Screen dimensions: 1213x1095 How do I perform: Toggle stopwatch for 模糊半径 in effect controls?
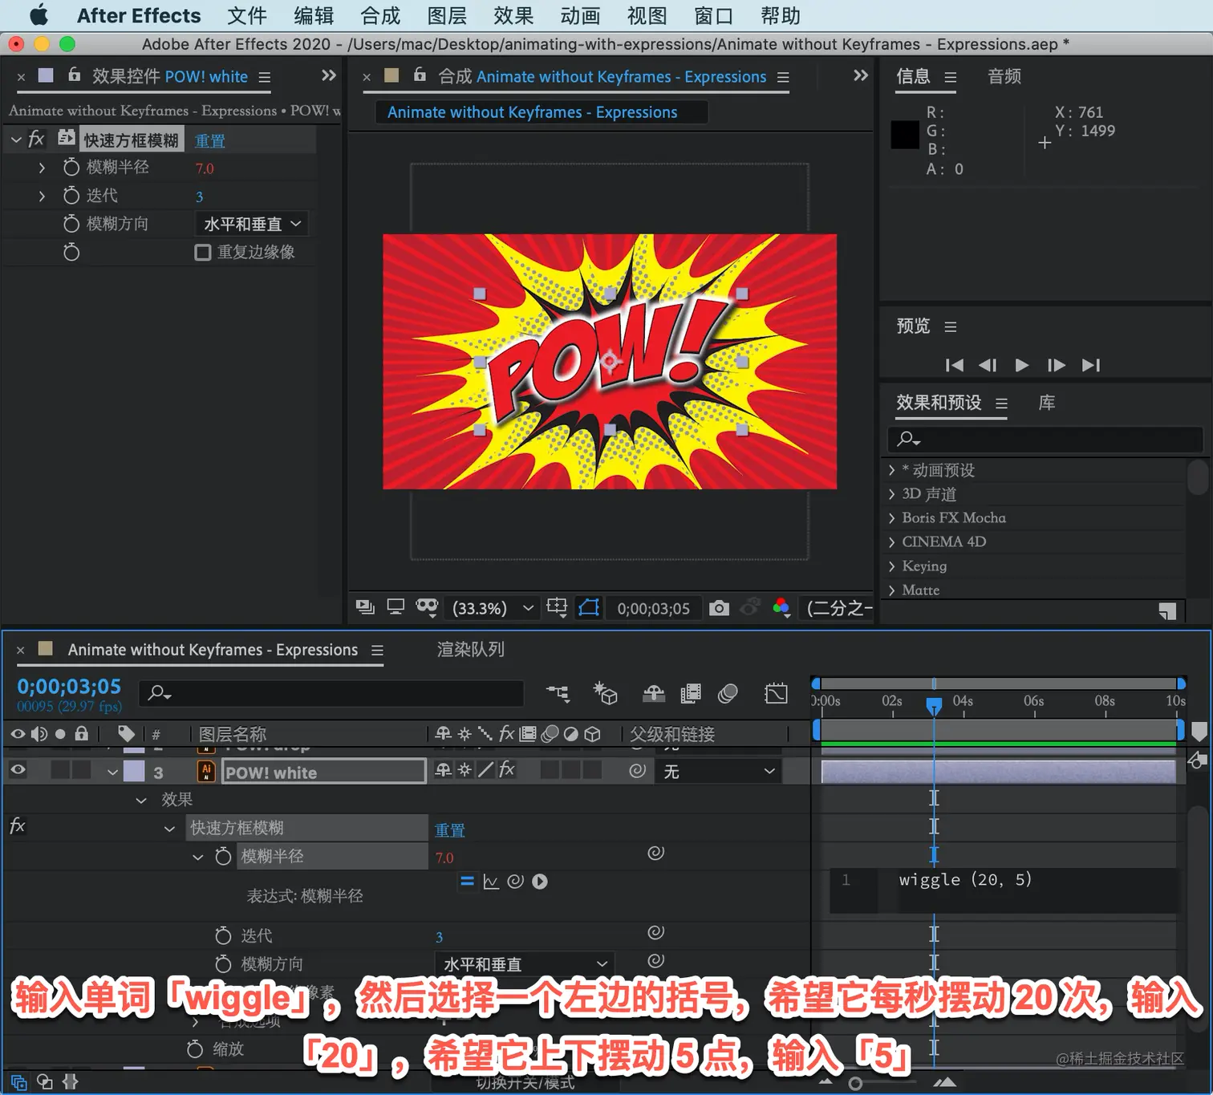click(x=71, y=167)
